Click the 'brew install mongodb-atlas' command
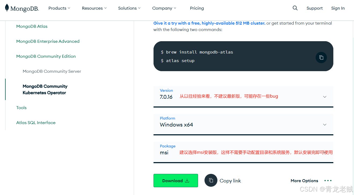The width and height of the screenshot is (354, 195). 197,52
